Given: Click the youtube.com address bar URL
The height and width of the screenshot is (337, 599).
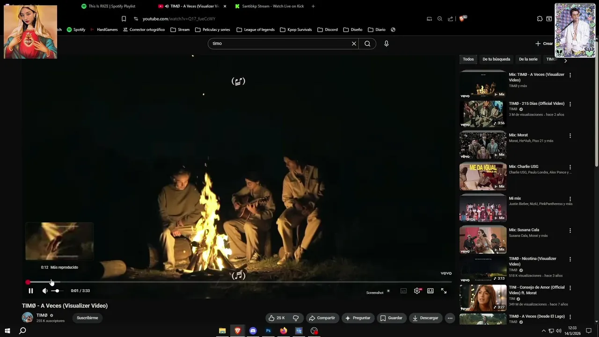Looking at the screenshot, I should pyautogui.click(x=179, y=19).
